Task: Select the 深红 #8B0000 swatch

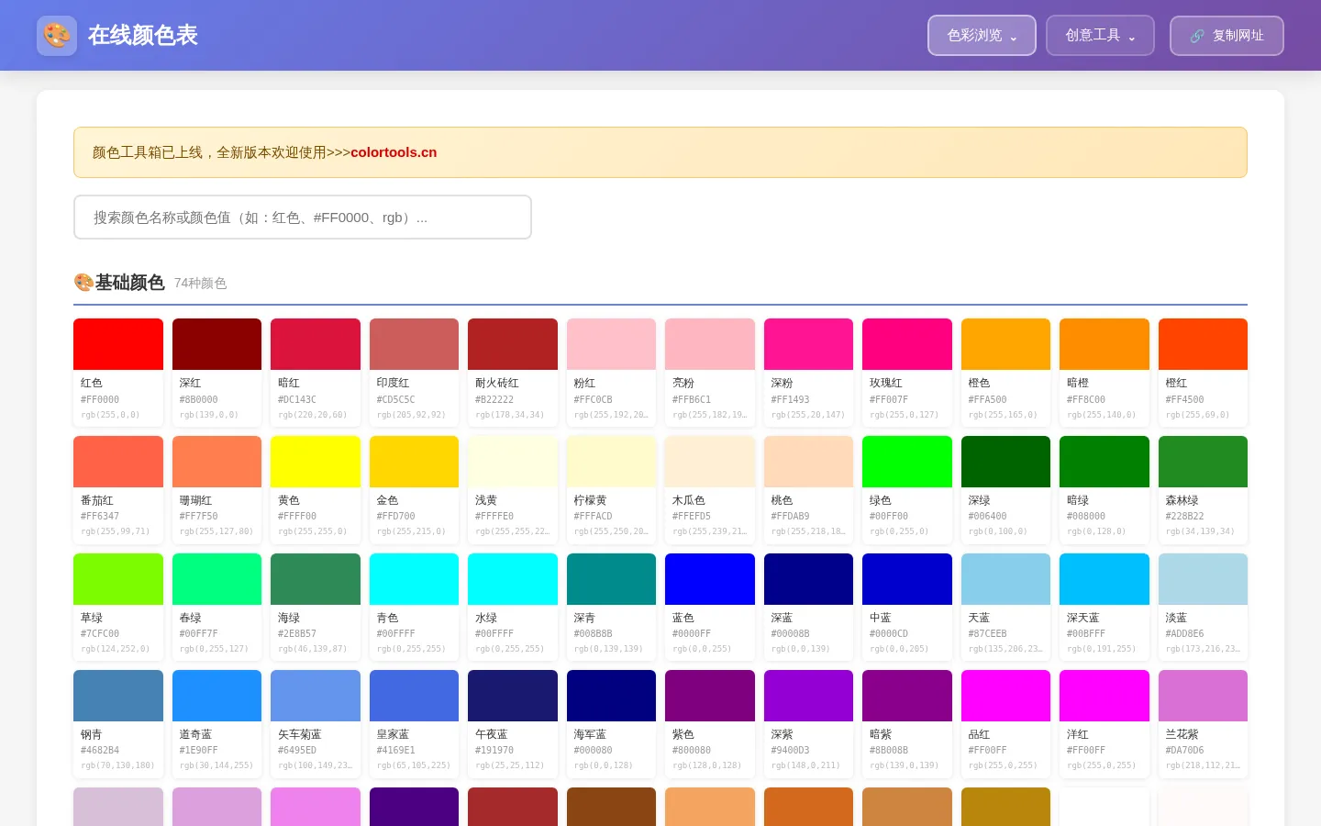Action: [216, 373]
